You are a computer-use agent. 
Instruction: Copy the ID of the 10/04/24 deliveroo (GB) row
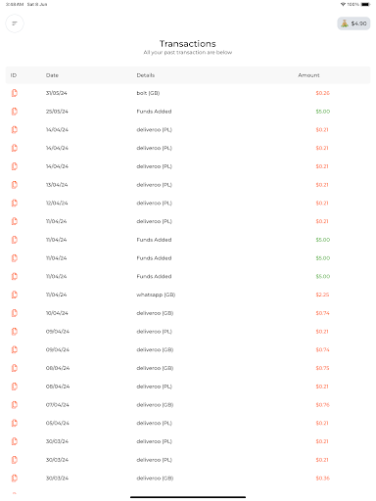click(15, 313)
